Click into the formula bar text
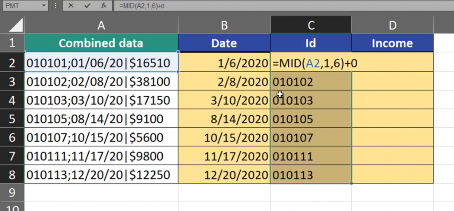The width and height of the screenshot is (454, 211). pos(266,6)
